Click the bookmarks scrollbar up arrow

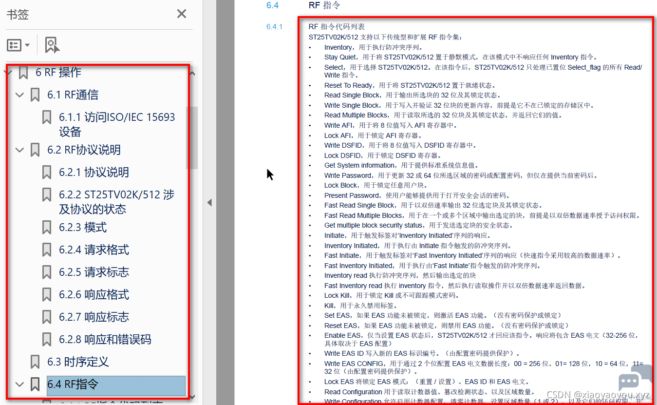193,74
